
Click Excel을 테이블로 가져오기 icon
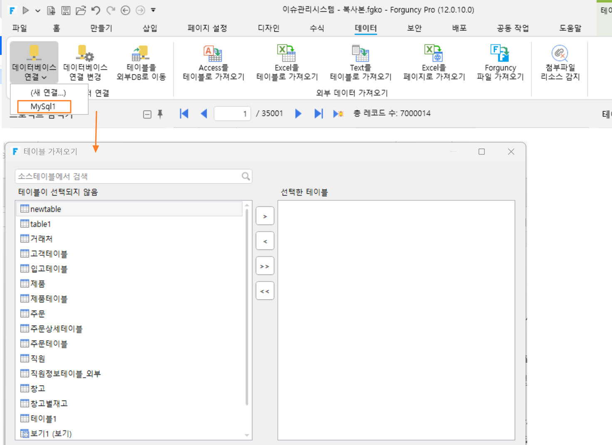(x=286, y=53)
